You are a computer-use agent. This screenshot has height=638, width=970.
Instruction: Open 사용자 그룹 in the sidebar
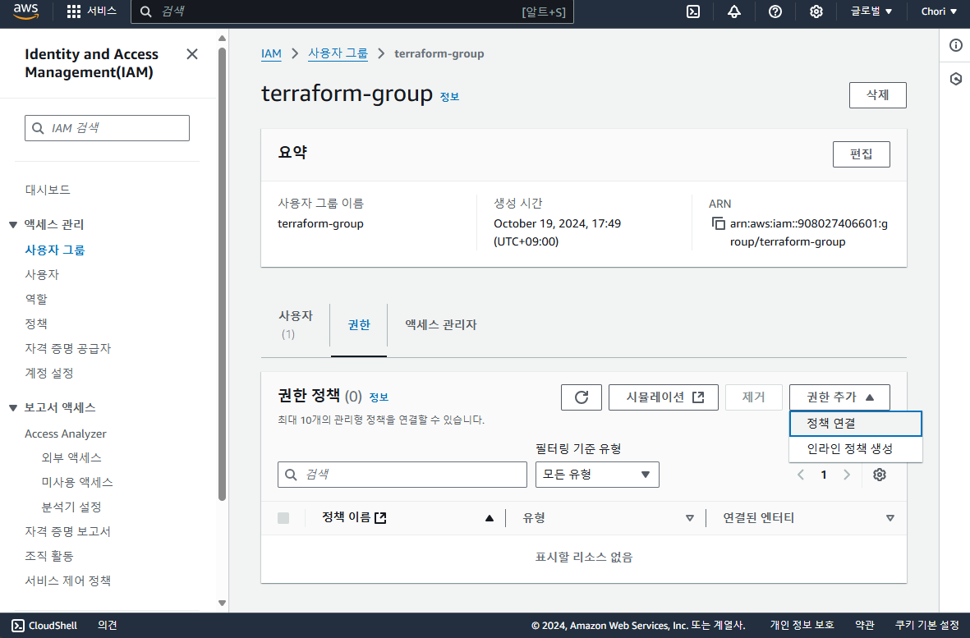[54, 250]
